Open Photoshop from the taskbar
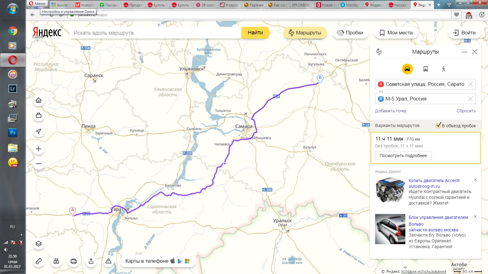 click(13, 132)
